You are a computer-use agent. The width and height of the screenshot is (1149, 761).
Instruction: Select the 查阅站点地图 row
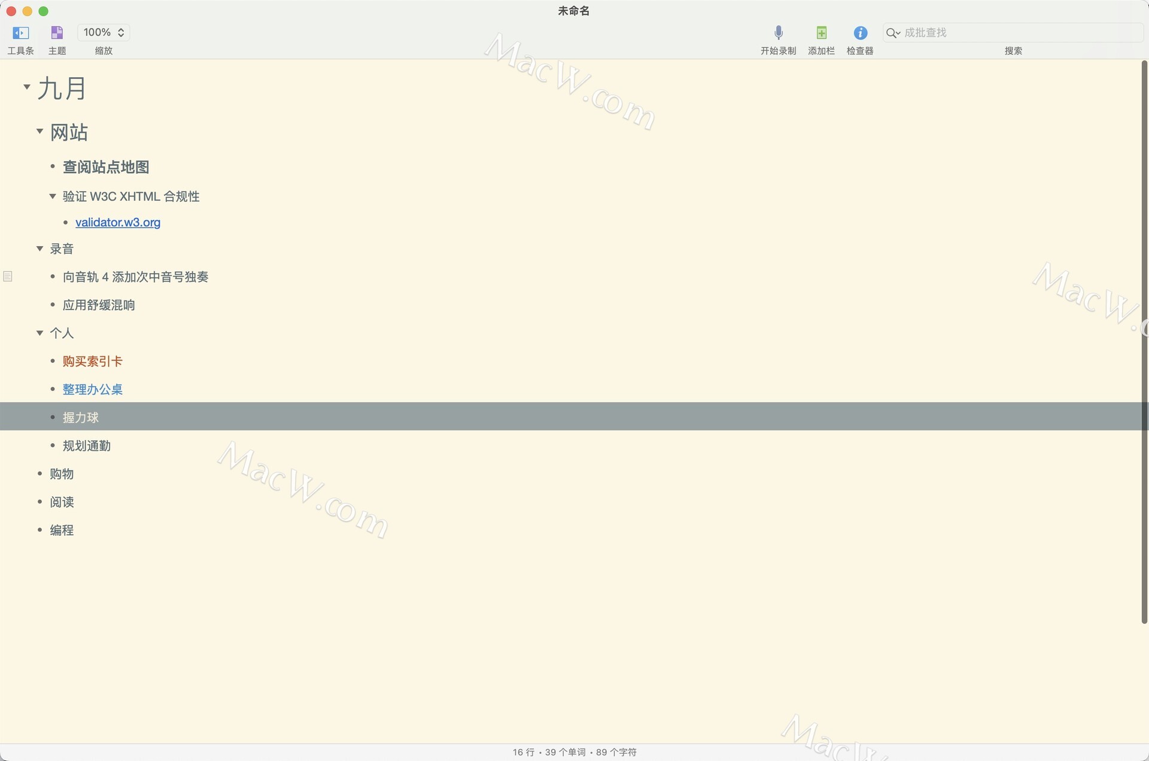pyautogui.click(x=106, y=168)
